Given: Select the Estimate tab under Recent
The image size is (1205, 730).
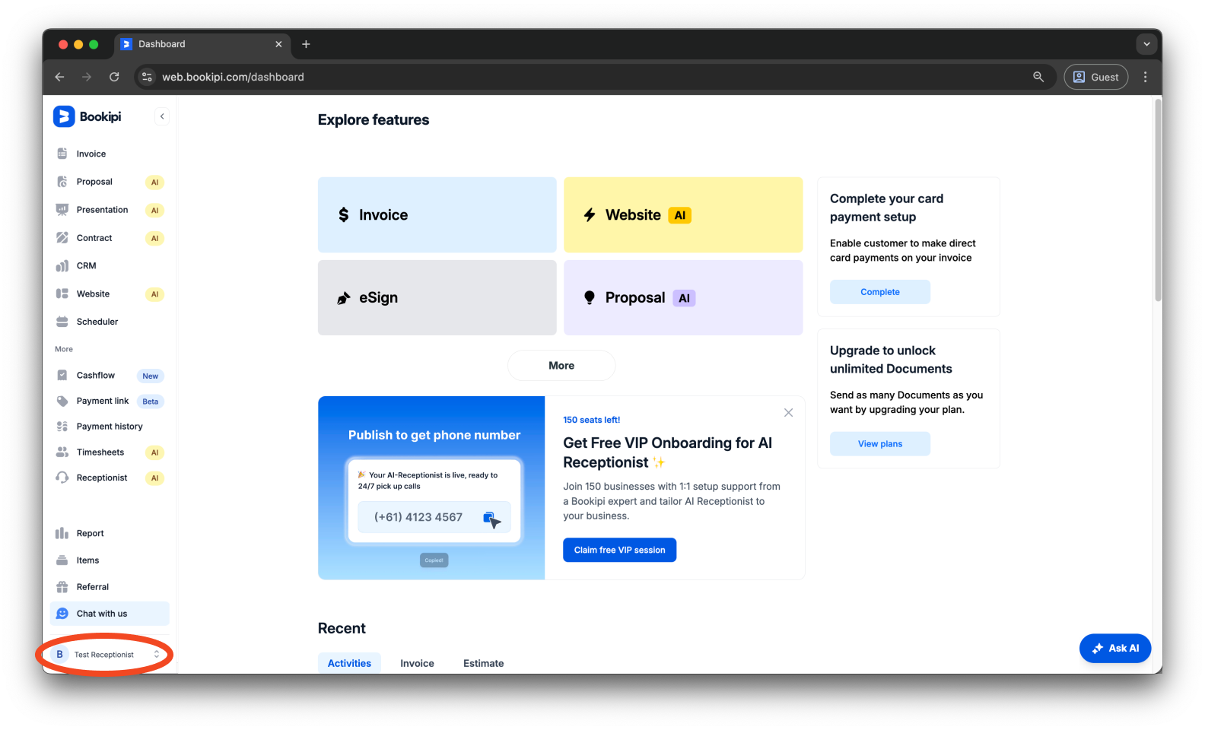Looking at the screenshot, I should pos(483,663).
